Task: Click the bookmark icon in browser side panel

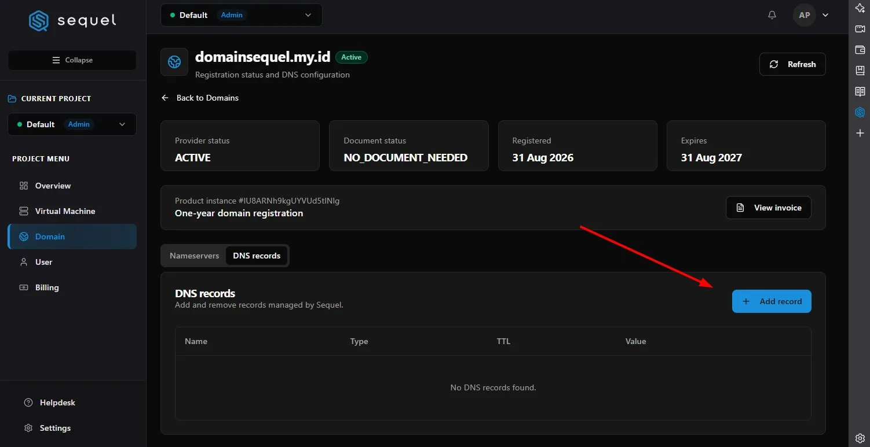Action: coord(860,71)
